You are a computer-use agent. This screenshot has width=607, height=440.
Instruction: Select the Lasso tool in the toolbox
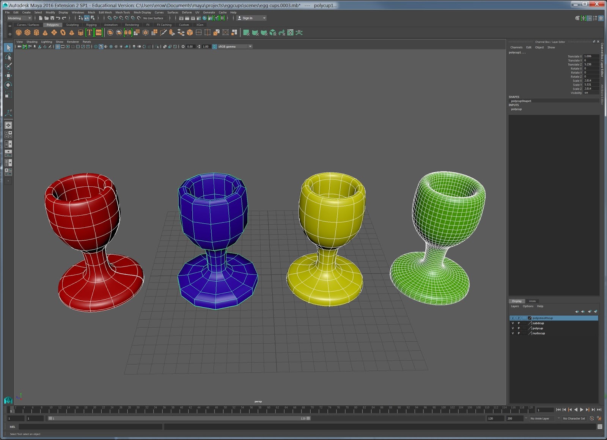click(8, 57)
